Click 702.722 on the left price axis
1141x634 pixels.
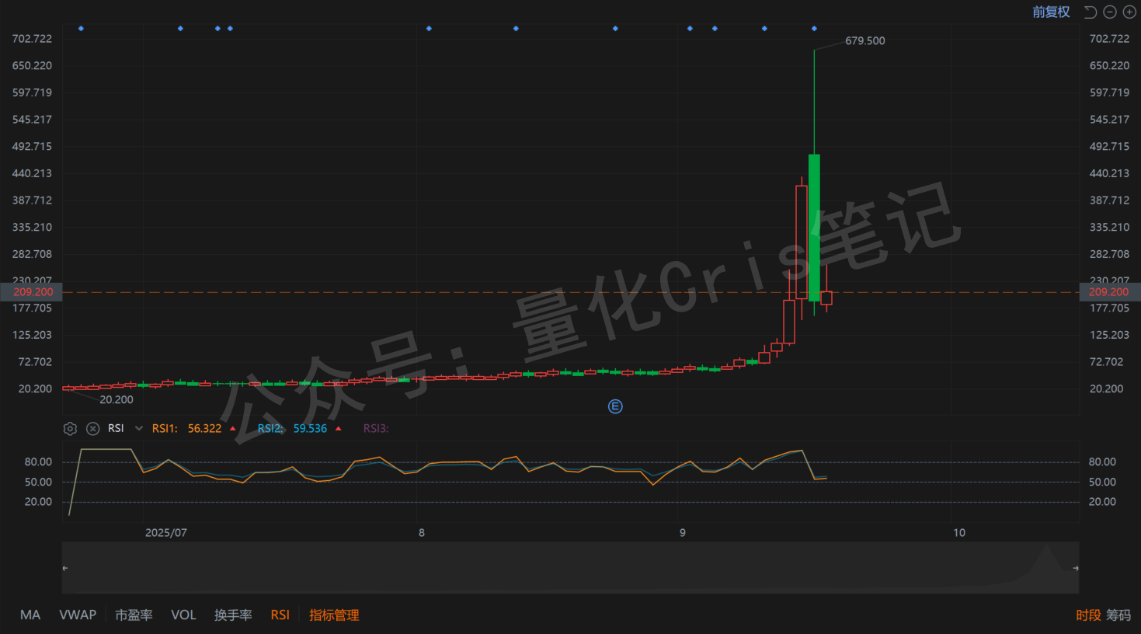click(32, 38)
